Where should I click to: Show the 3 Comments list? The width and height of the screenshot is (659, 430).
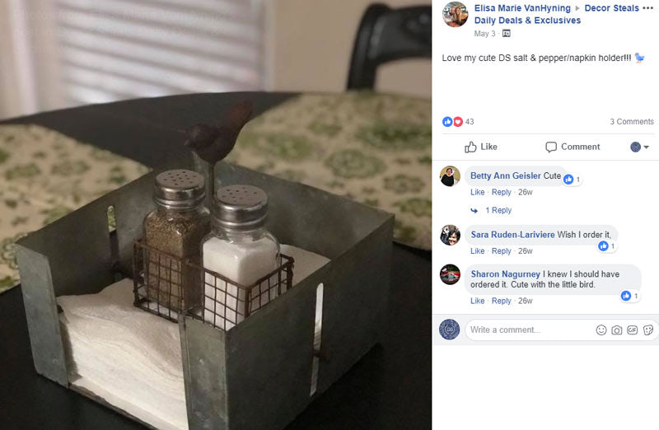click(632, 121)
